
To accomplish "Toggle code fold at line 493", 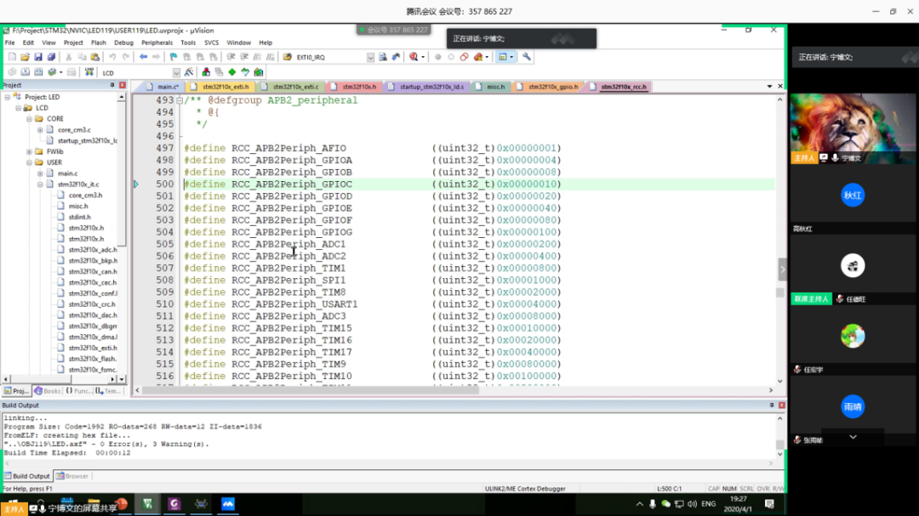I will 179,100.
